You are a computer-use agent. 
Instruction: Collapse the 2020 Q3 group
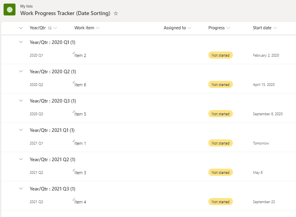[21, 101]
